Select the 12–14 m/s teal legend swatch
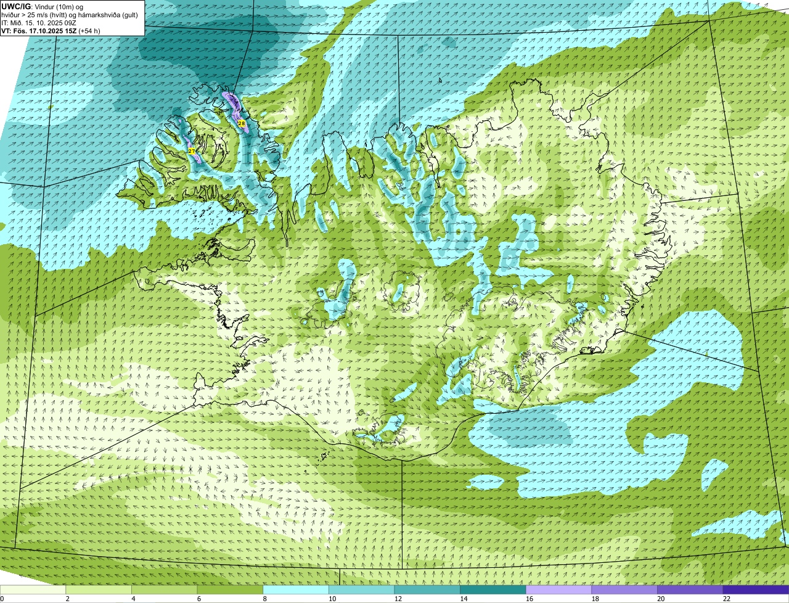The image size is (789, 603). click(427, 589)
